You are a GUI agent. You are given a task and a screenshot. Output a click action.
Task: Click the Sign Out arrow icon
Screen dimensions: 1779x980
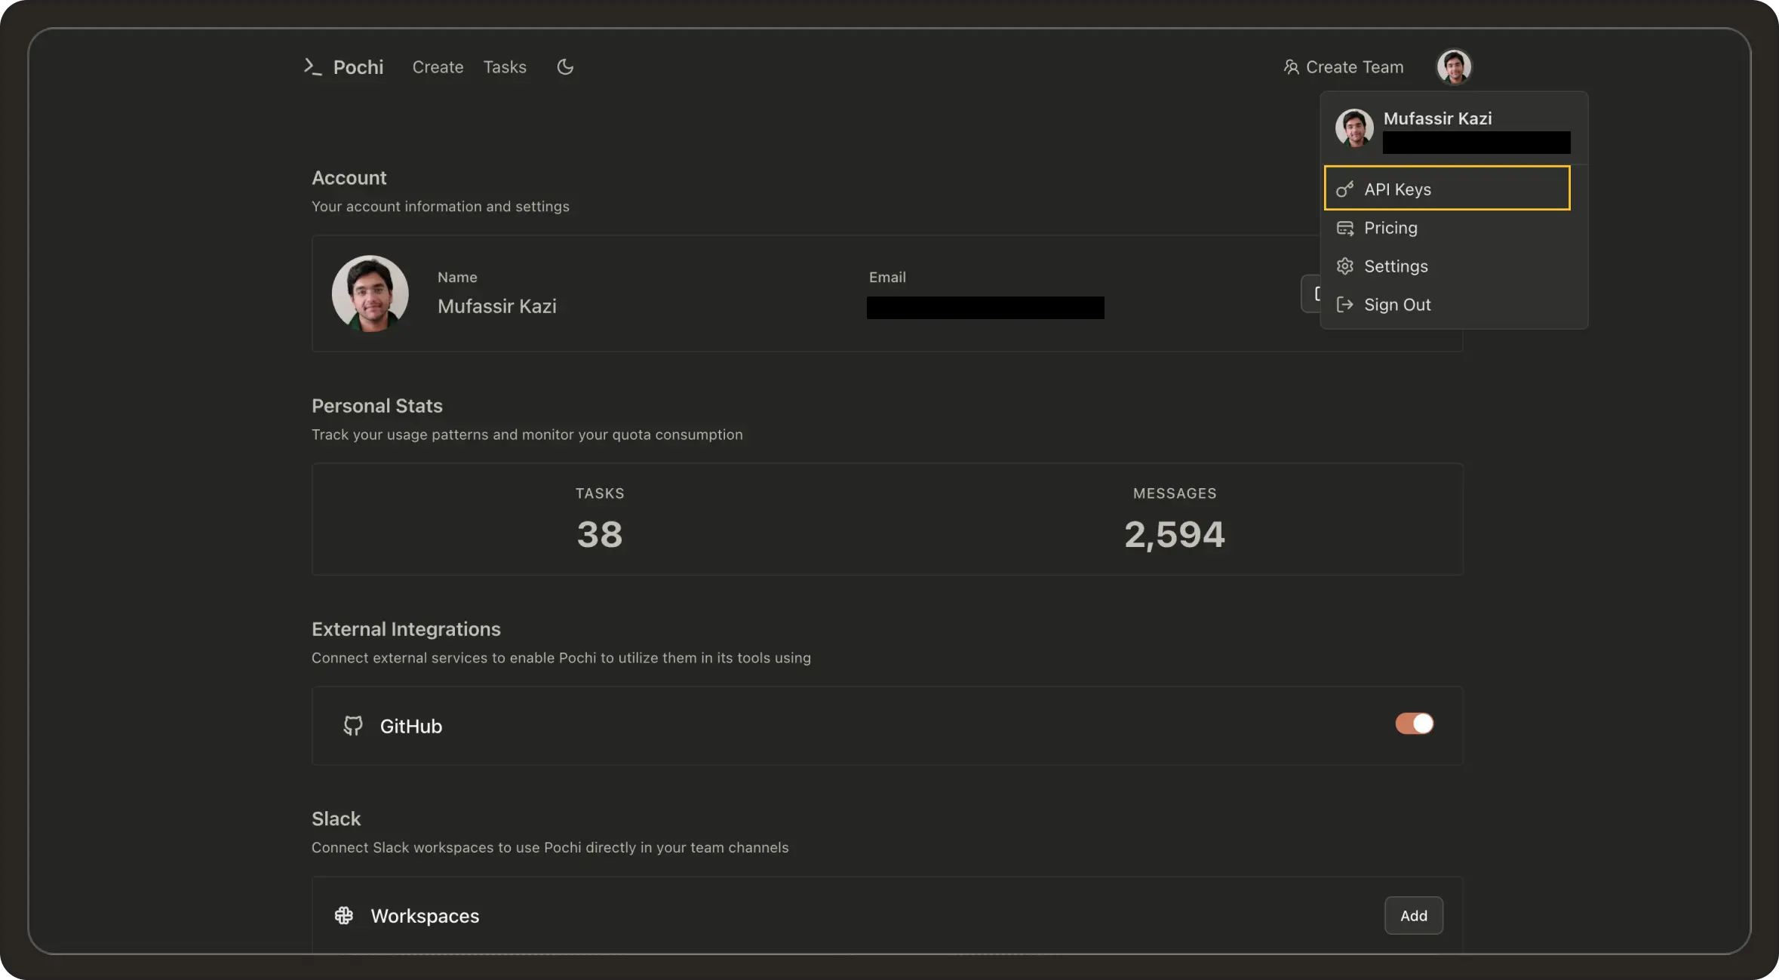1344,305
